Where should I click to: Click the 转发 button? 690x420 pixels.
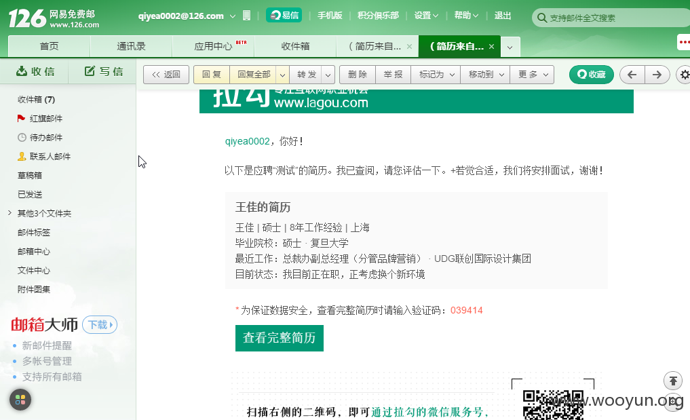pyautogui.click(x=307, y=75)
